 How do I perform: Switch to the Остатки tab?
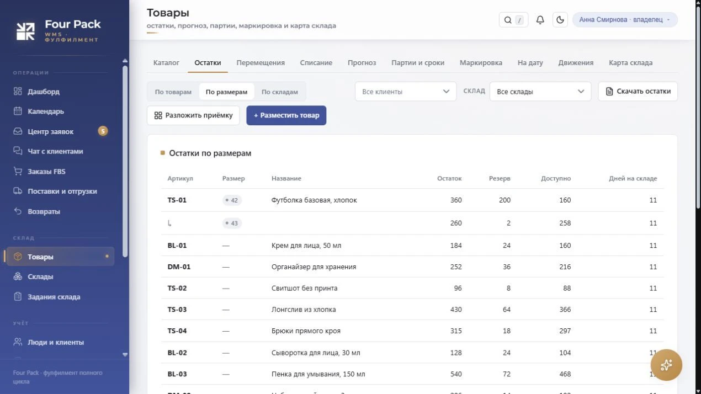tap(208, 62)
